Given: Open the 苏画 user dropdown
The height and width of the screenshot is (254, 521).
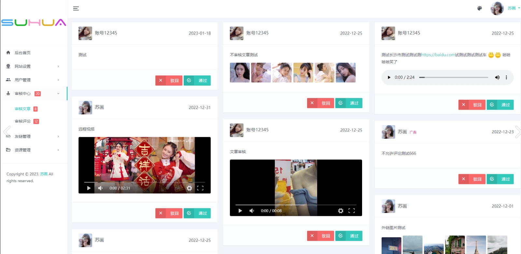Looking at the screenshot, I should 514,8.
